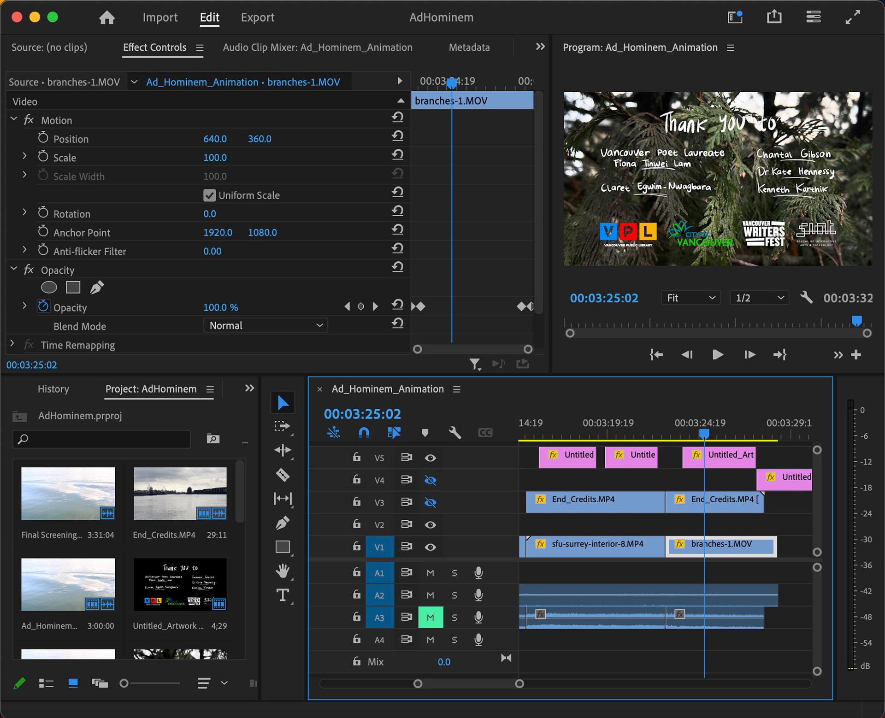Toggle Opacity animation stopwatch
Screen dimensions: 885x718
coord(43,306)
